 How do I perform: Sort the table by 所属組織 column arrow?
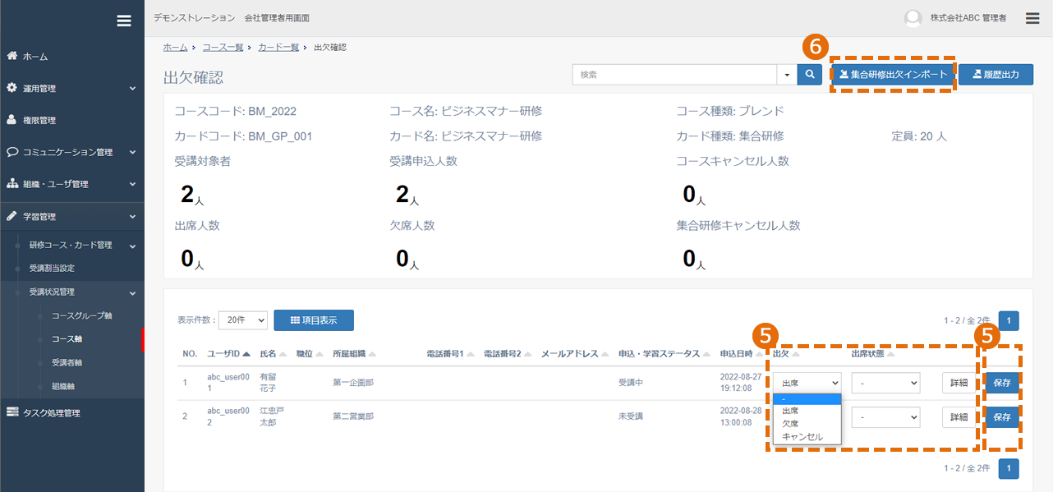372,354
